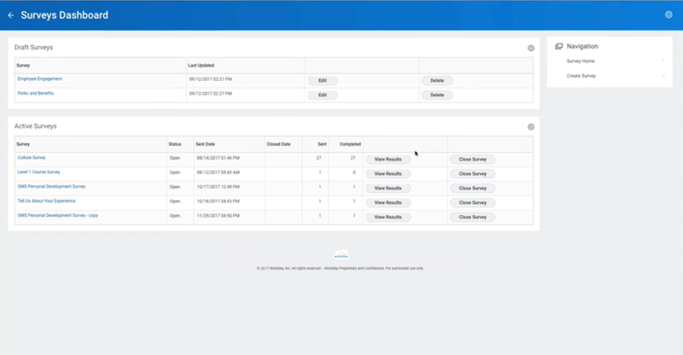Image resolution: width=683 pixels, height=355 pixels.
Task: Close Survey for Level 1 Course Survey
Action: (473, 174)
